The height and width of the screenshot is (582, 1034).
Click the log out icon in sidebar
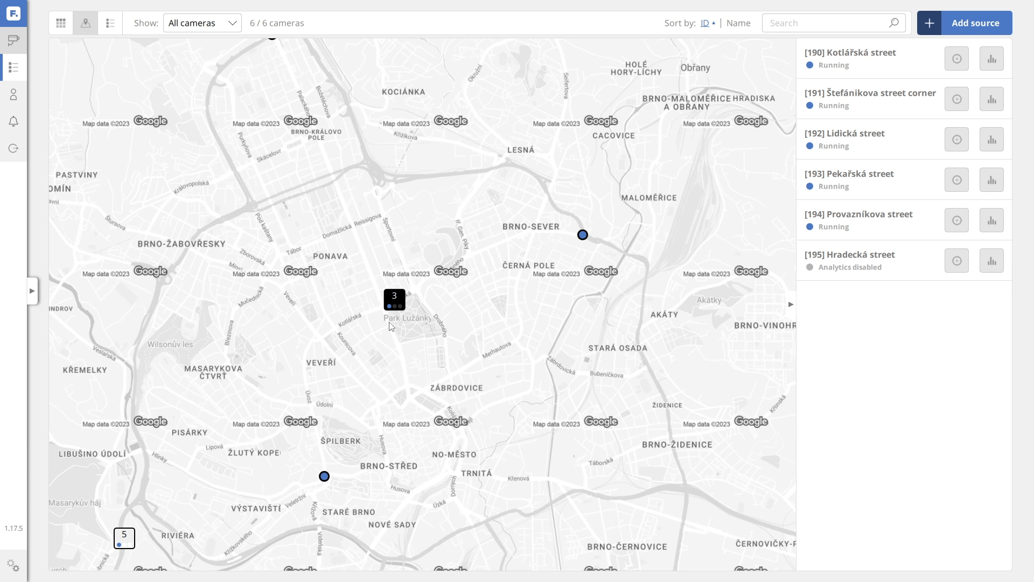click(x=13, y=149)
